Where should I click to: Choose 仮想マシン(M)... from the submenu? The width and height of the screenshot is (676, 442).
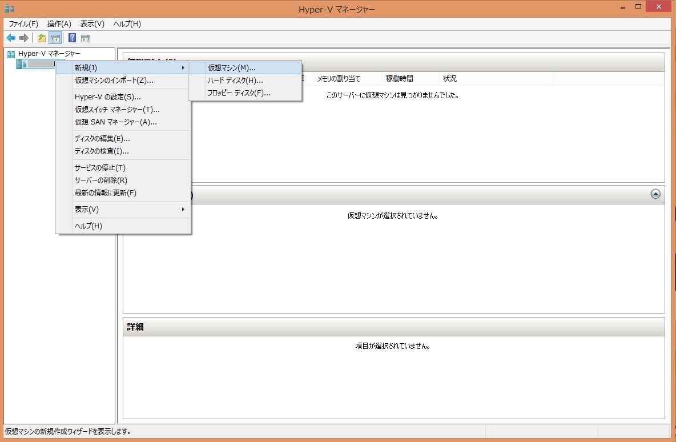tap(232, 68)
